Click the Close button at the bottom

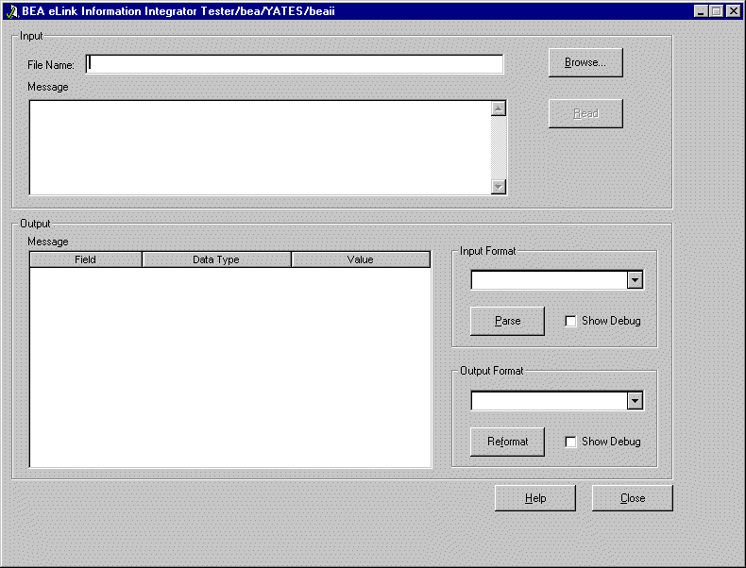tap(633, 498)
